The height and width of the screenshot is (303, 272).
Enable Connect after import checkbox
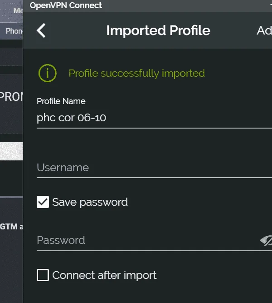(43, 275)
